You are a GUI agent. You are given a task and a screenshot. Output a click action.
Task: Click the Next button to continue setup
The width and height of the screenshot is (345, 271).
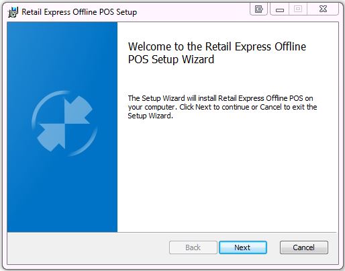tap(243, 247)
